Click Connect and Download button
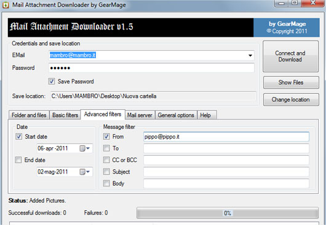The height and width of the screenshot is (225, 326). pos(290,56)
